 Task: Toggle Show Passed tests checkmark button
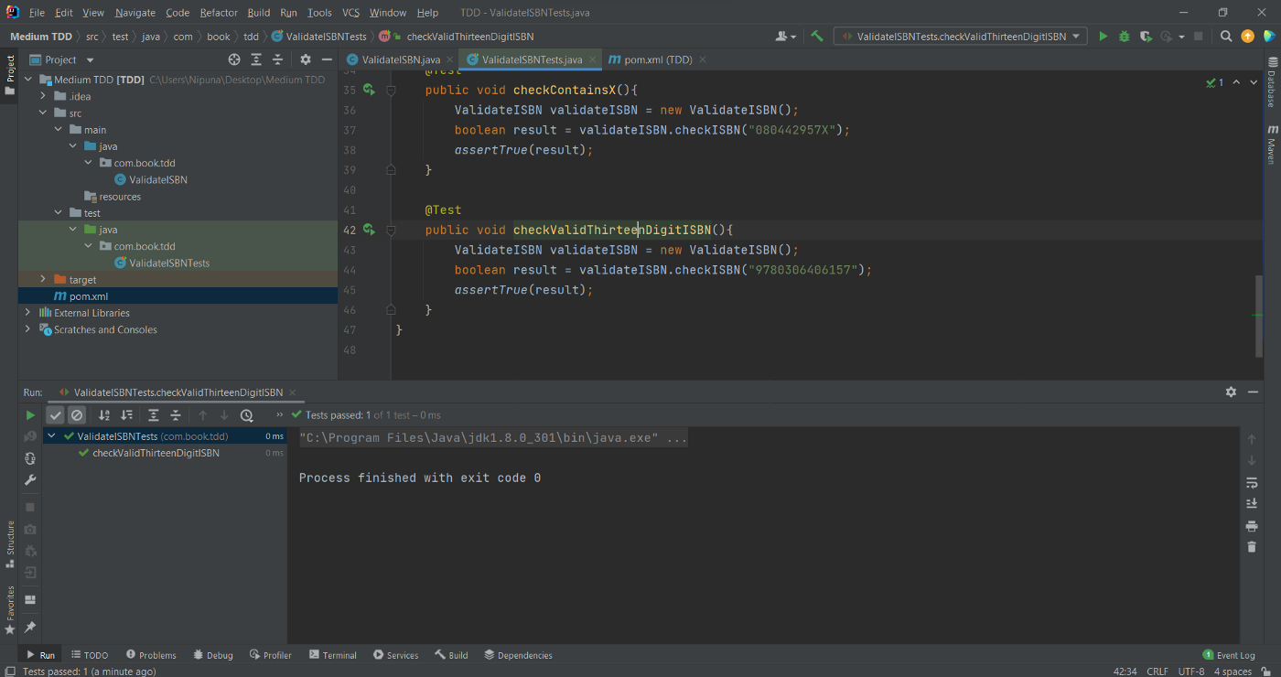pyautogui.click(x=56, y=415)
